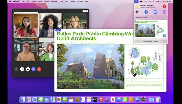Open System Preferences from the Dock
The height and width of the screenshot is (104, 182).
tap(143, 100)
